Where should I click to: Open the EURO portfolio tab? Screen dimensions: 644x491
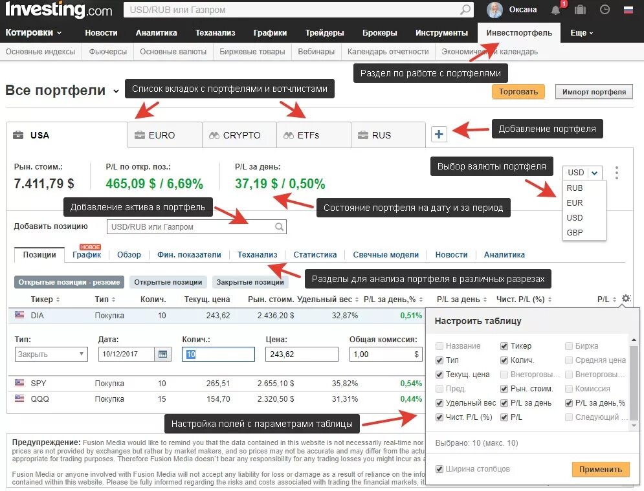[x=165, y=135]
